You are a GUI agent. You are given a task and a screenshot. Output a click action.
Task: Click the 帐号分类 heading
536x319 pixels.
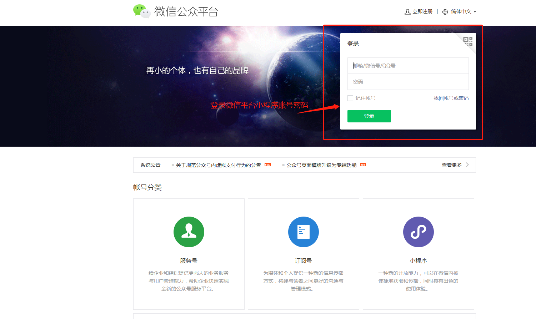point(147,187)
